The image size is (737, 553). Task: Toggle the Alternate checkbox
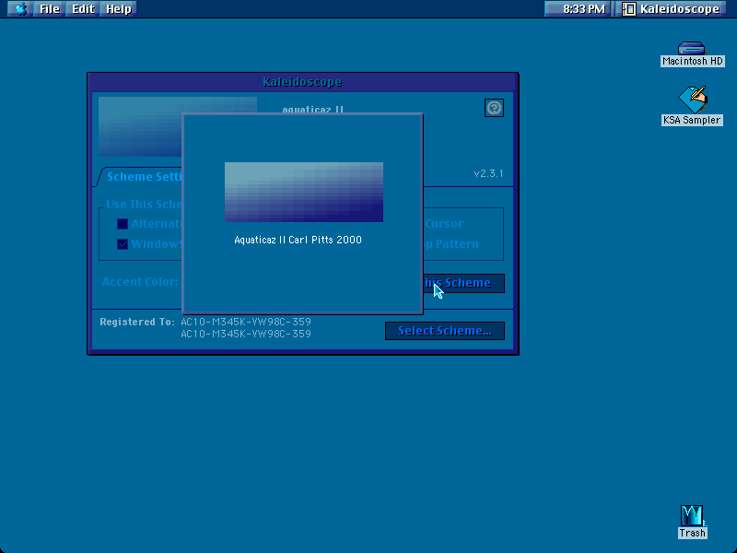123,224
